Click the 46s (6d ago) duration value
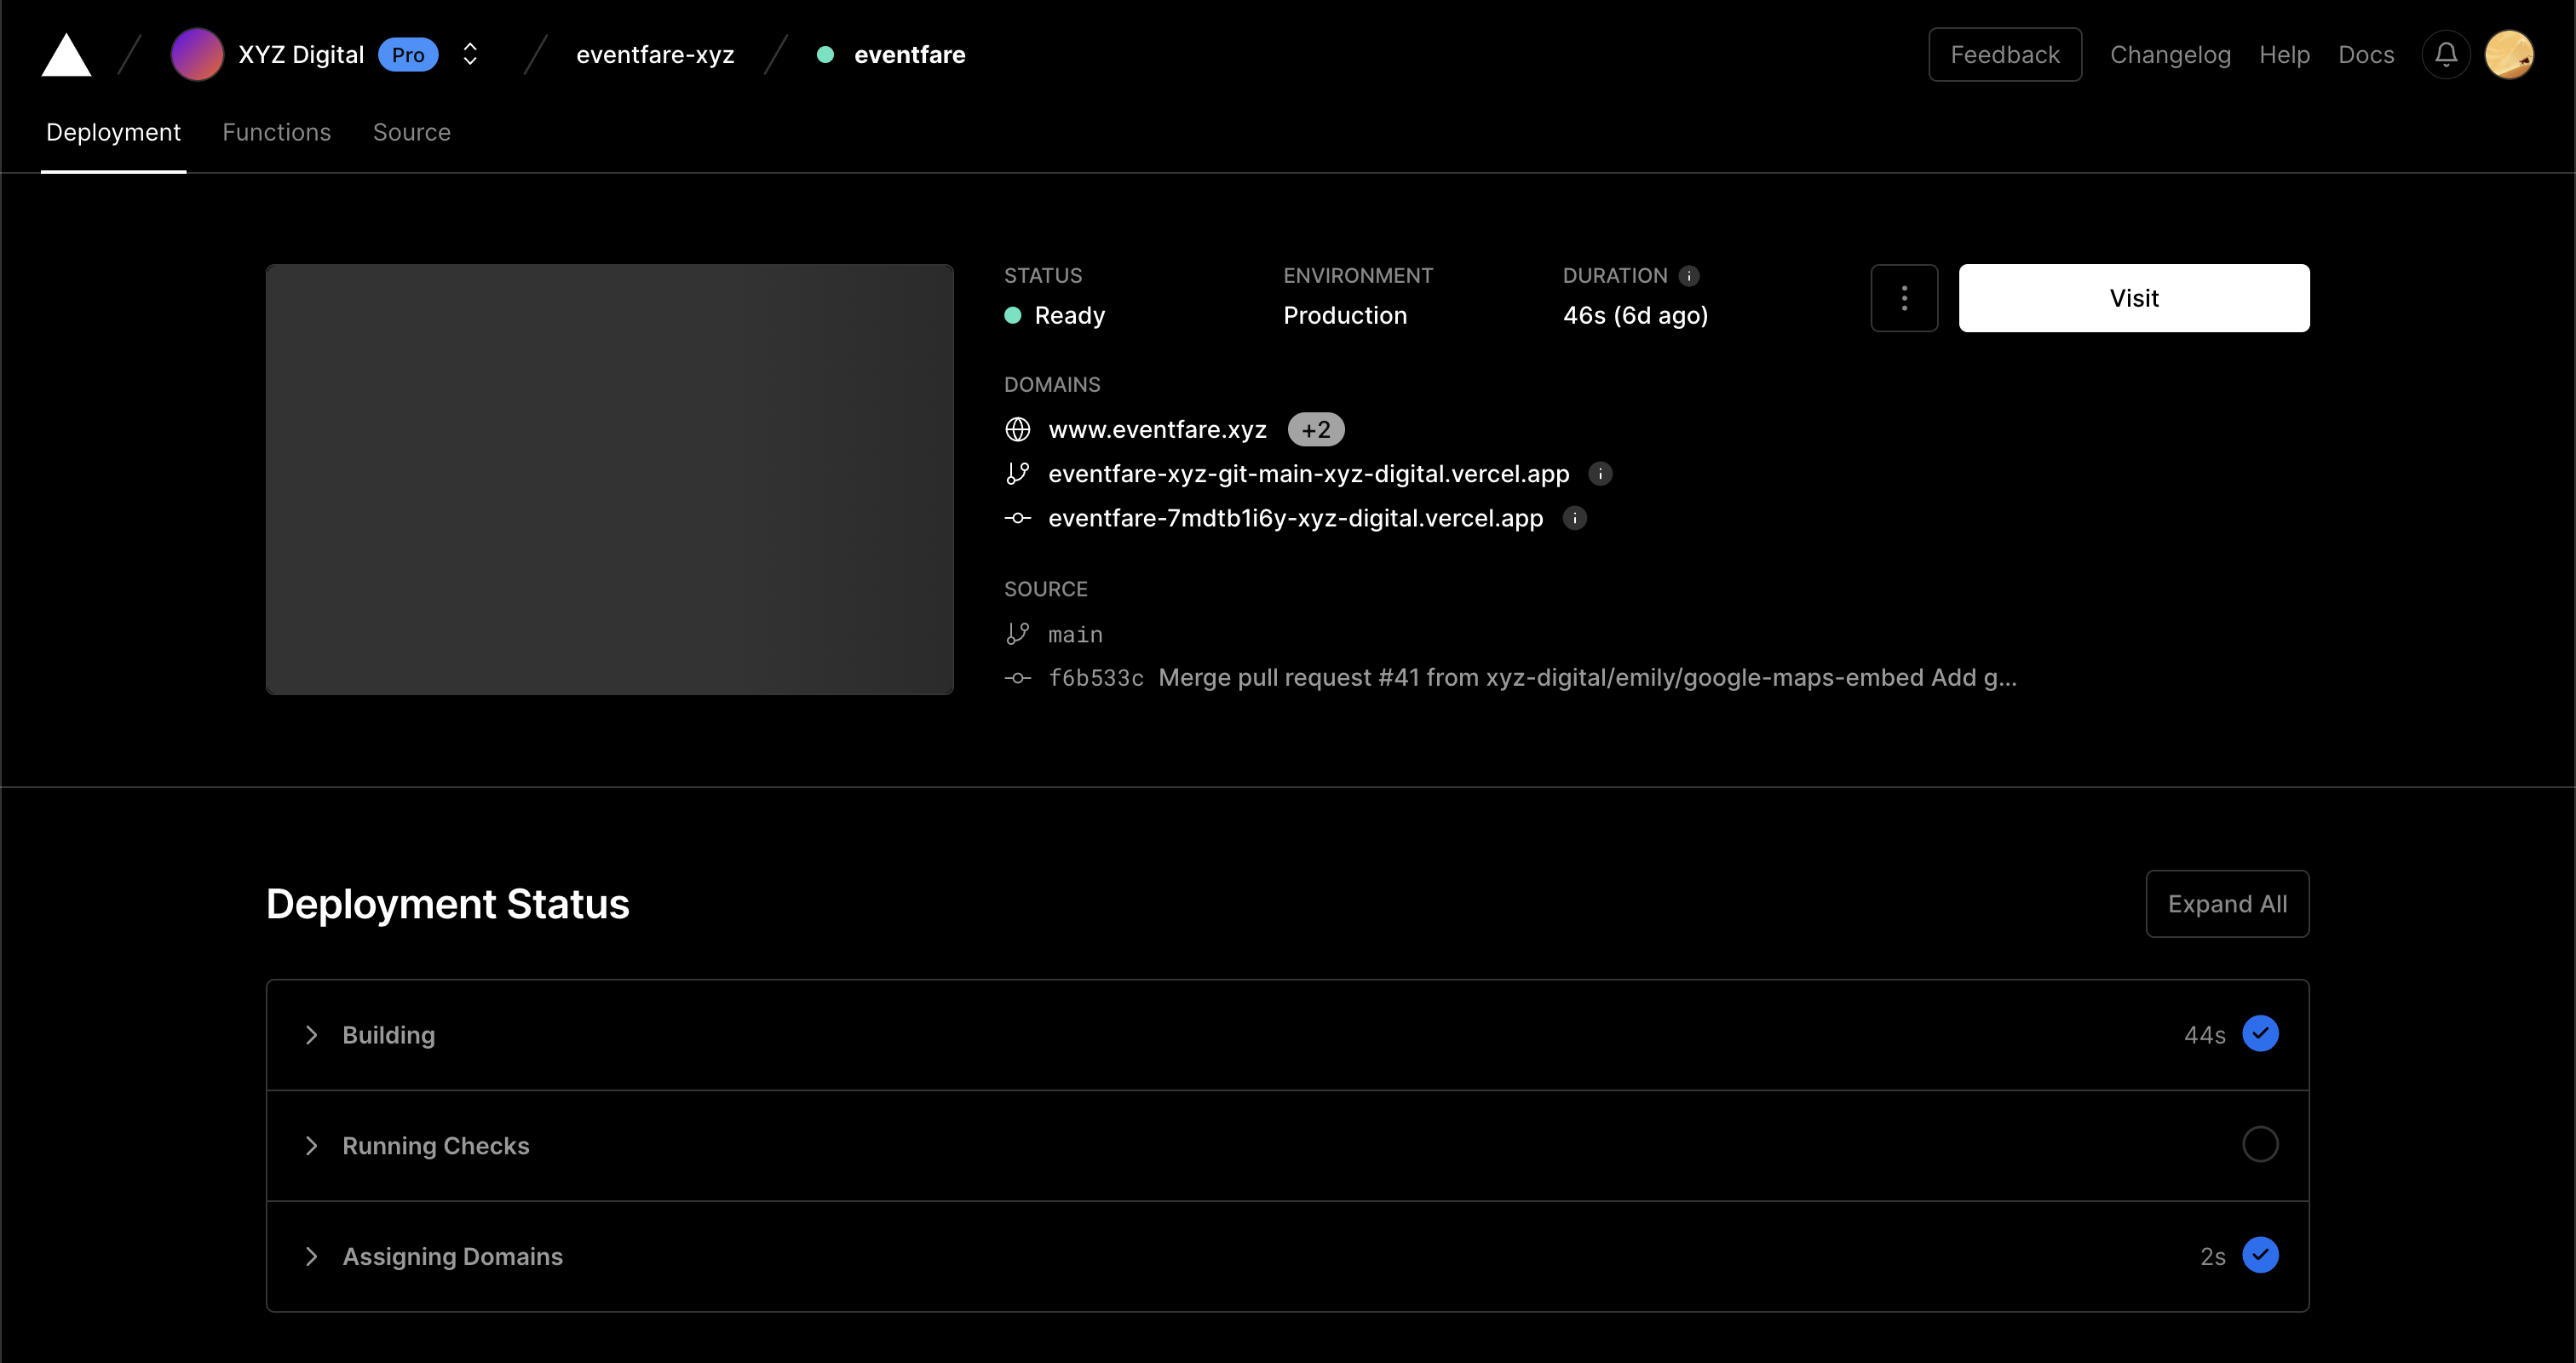This screenshot has width=2576, height=1363. click(1635, 316)
